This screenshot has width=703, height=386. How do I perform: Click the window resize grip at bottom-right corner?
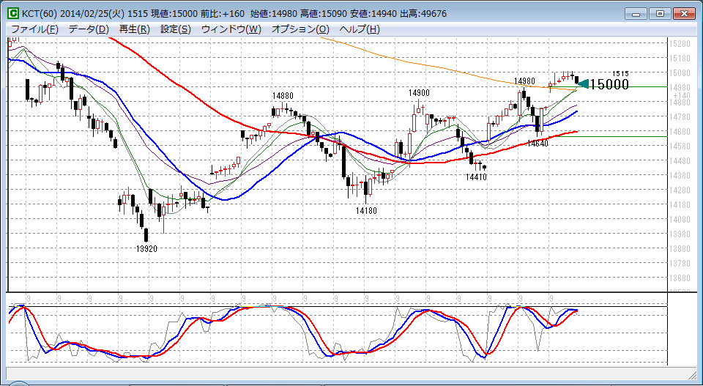[696, 379]
